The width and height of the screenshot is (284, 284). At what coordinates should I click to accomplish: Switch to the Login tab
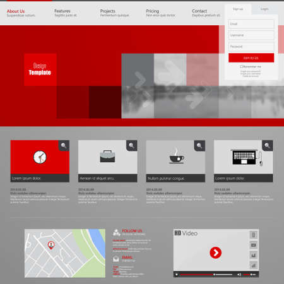(264, 9)
